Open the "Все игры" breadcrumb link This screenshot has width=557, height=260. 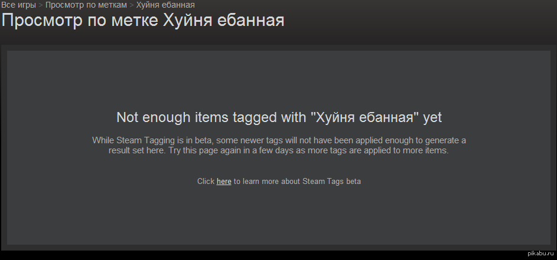(x=18, y=5)
